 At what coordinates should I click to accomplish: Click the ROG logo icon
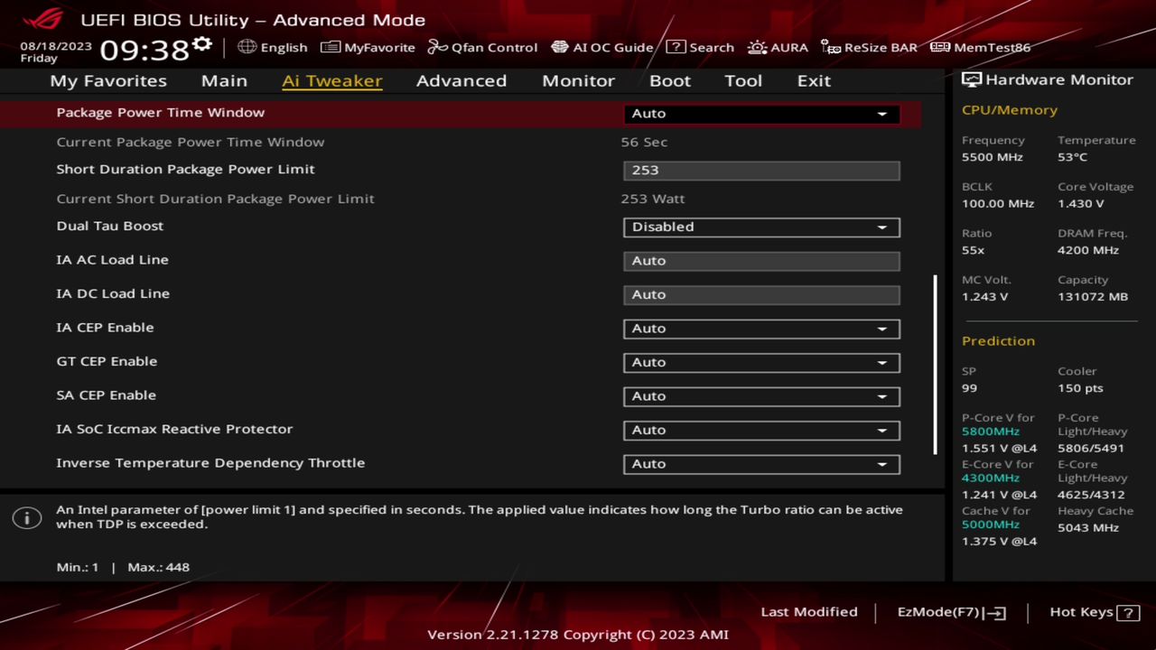coord(42,19)
